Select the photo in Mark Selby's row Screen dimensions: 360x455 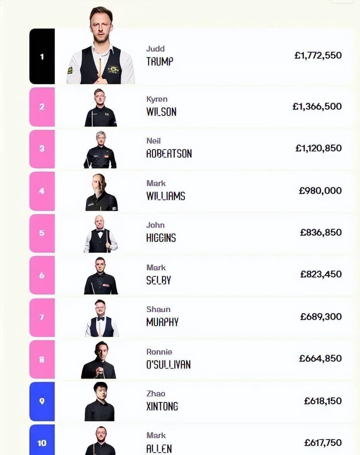pos(101,276)
